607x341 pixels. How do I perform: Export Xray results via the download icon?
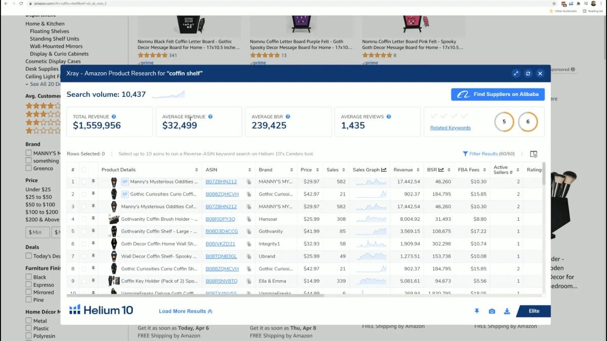[x=507, y=311]
